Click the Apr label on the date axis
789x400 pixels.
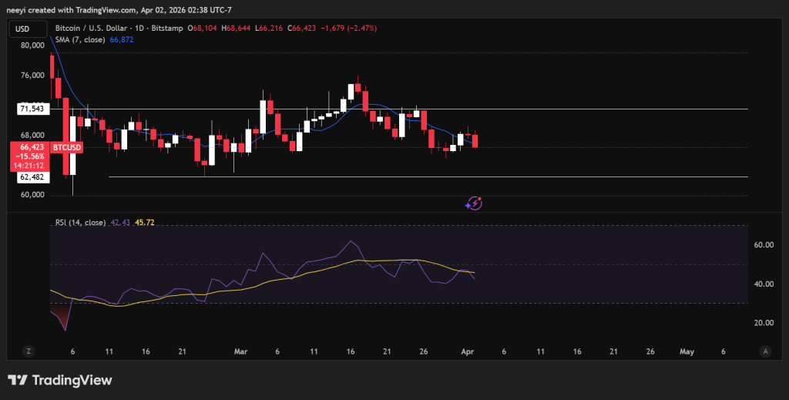467,351
